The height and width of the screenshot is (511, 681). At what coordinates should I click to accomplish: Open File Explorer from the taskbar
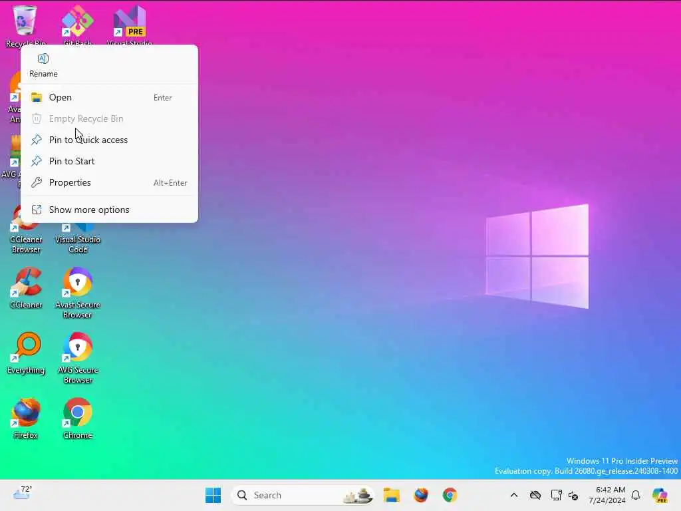391,495
